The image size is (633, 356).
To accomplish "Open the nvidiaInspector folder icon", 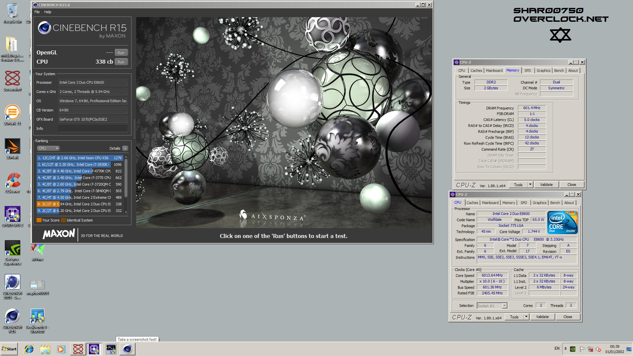I will (12, 49).
